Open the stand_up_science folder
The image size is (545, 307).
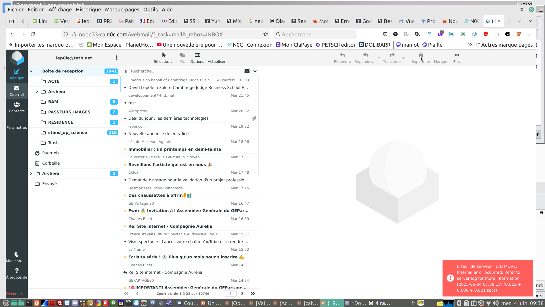pos(68,132)
